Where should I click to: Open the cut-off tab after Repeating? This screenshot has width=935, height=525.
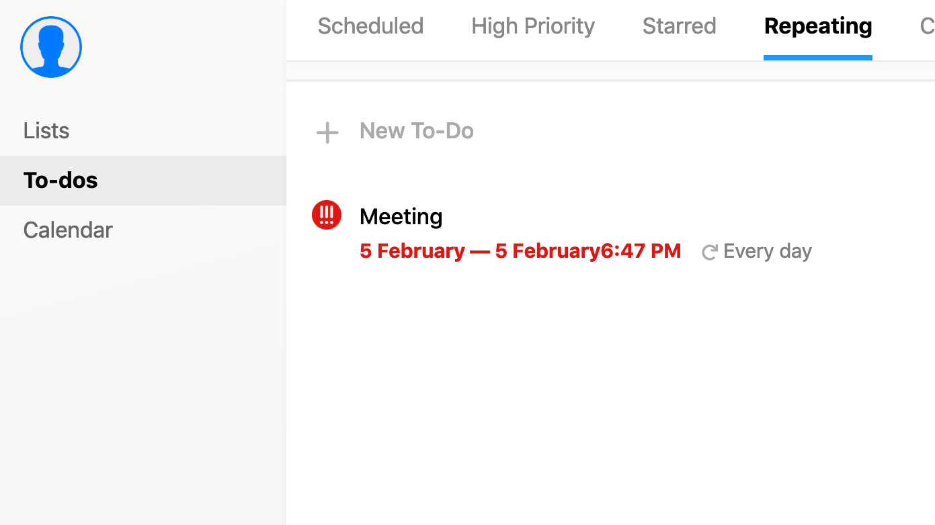pos(927,26)
